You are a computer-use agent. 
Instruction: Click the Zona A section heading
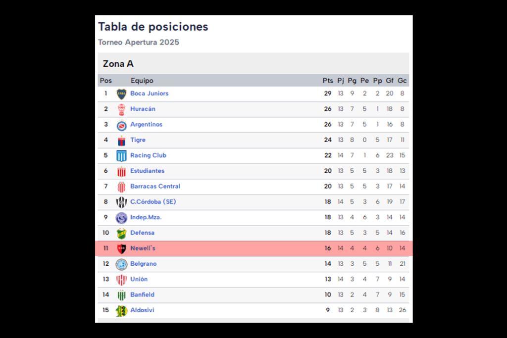[118, 64]
